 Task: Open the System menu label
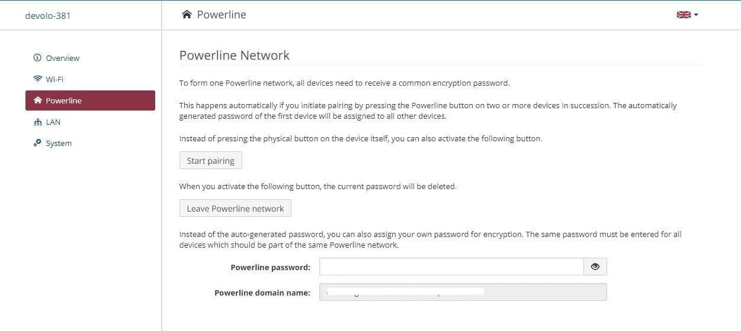(x=59, y=143)
